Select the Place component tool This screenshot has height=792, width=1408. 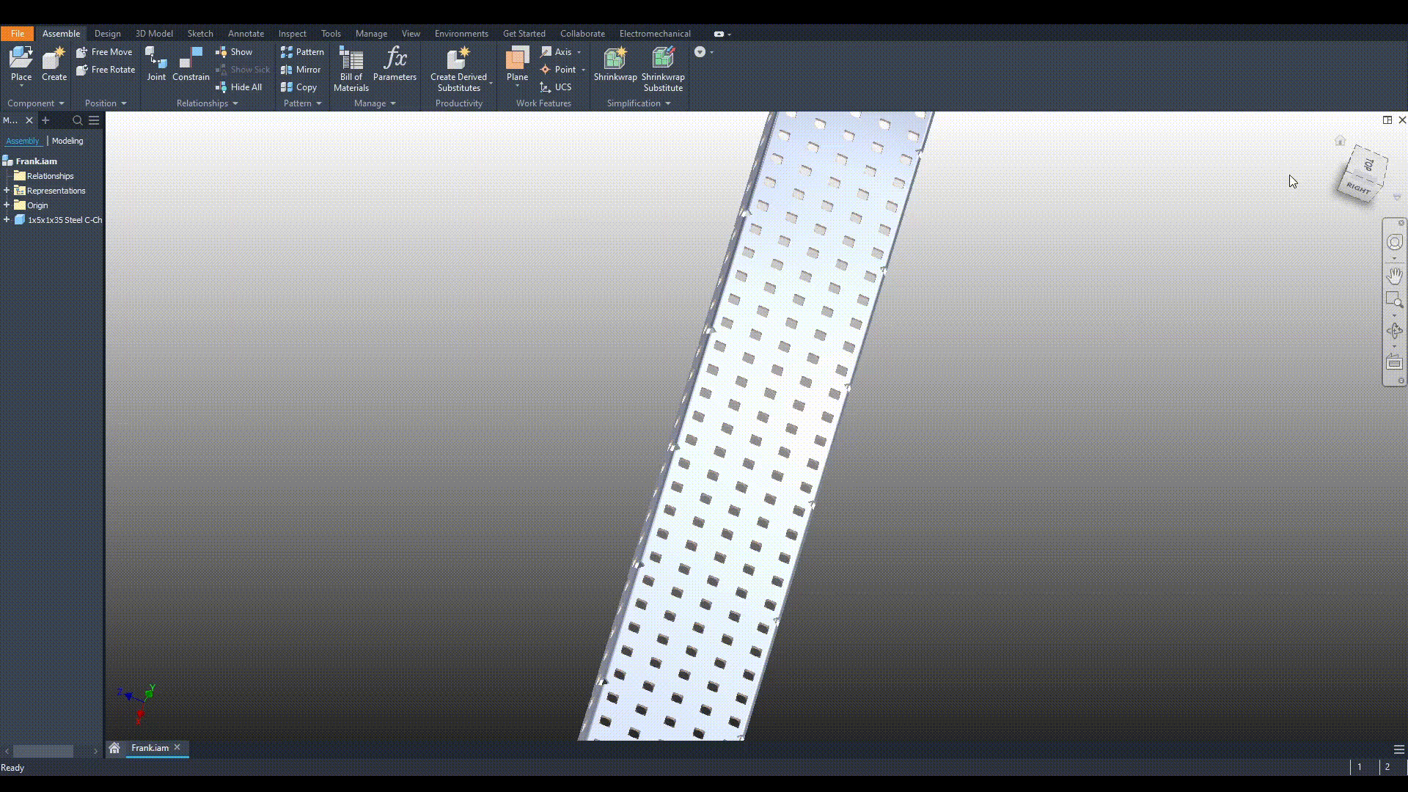point(21,65)
